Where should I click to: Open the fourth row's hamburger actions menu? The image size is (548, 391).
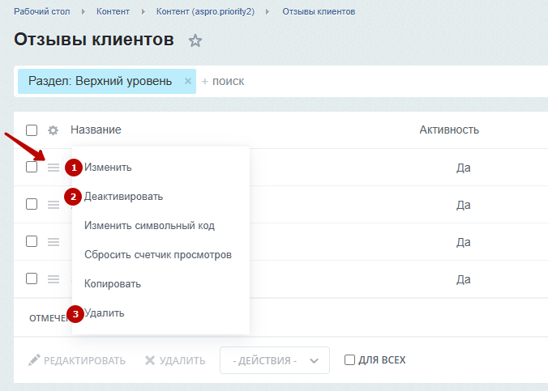pyautogui.click(x=54, y=279)
